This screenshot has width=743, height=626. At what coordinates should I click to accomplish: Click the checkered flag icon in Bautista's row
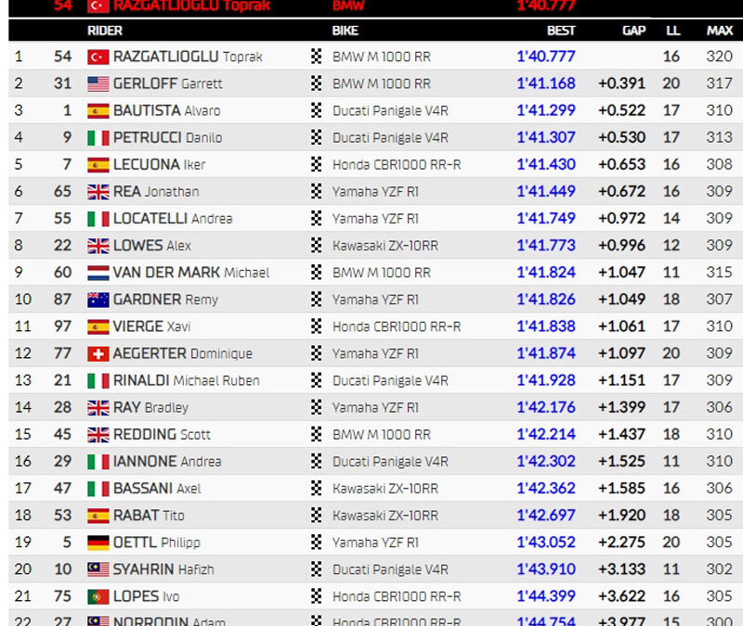click(316, 110)
